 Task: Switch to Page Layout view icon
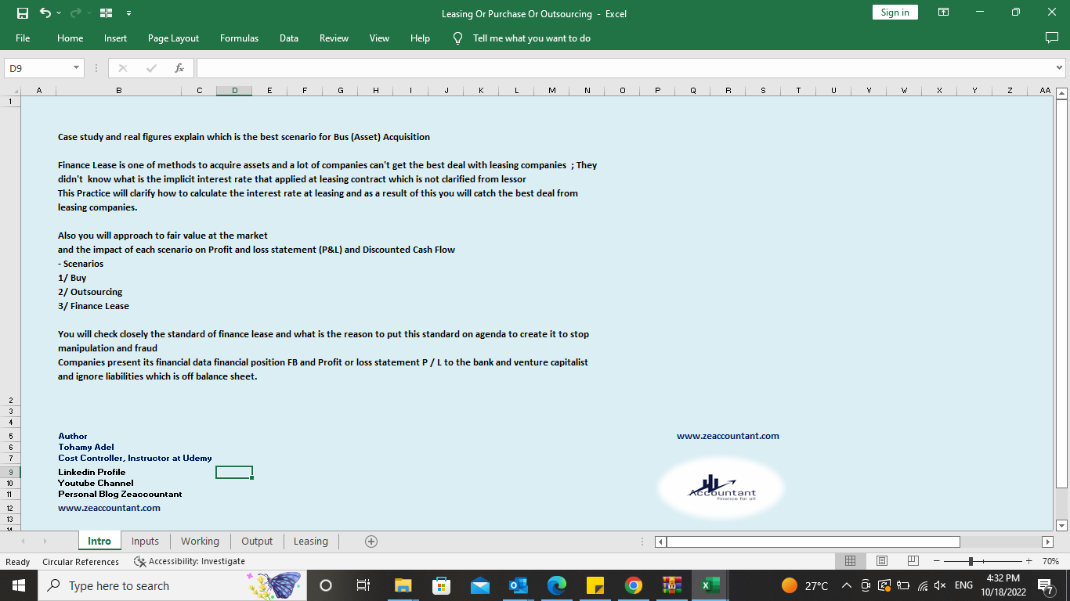[881, 561]
